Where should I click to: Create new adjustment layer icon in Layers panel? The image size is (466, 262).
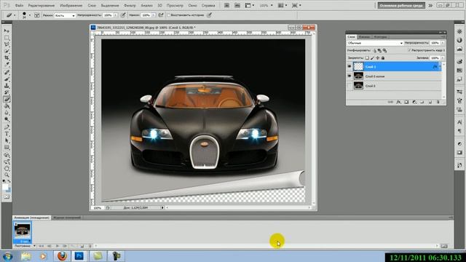point(414,102)
